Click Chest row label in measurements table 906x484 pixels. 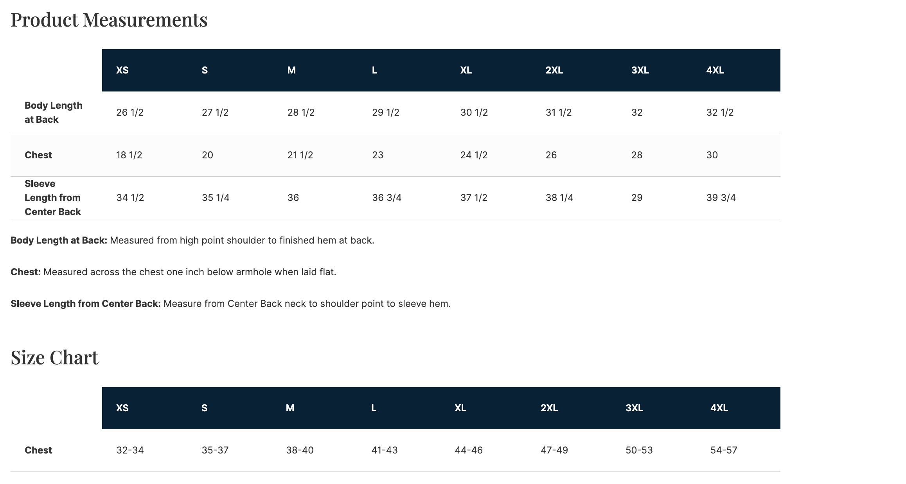pyautogui.click(x=38, y=155)
